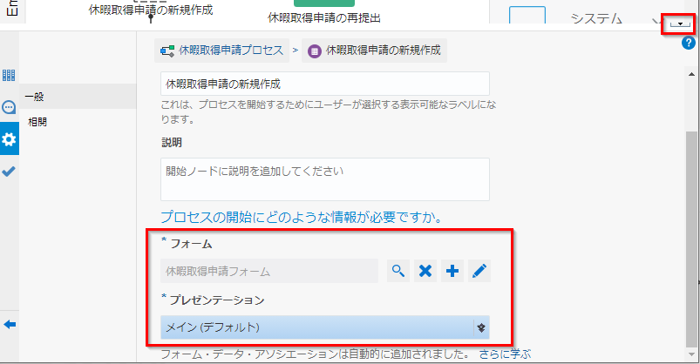Collapse the properties panel with the arrow button

point(676,24)
